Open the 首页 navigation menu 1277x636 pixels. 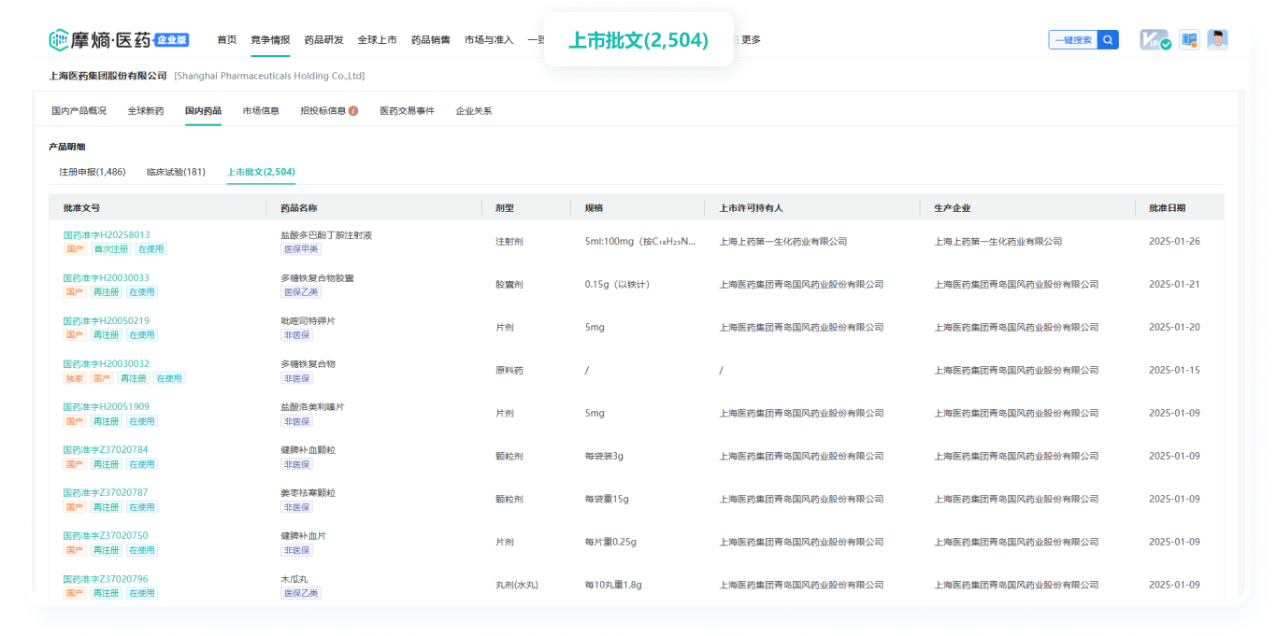(x=227, y=39)
